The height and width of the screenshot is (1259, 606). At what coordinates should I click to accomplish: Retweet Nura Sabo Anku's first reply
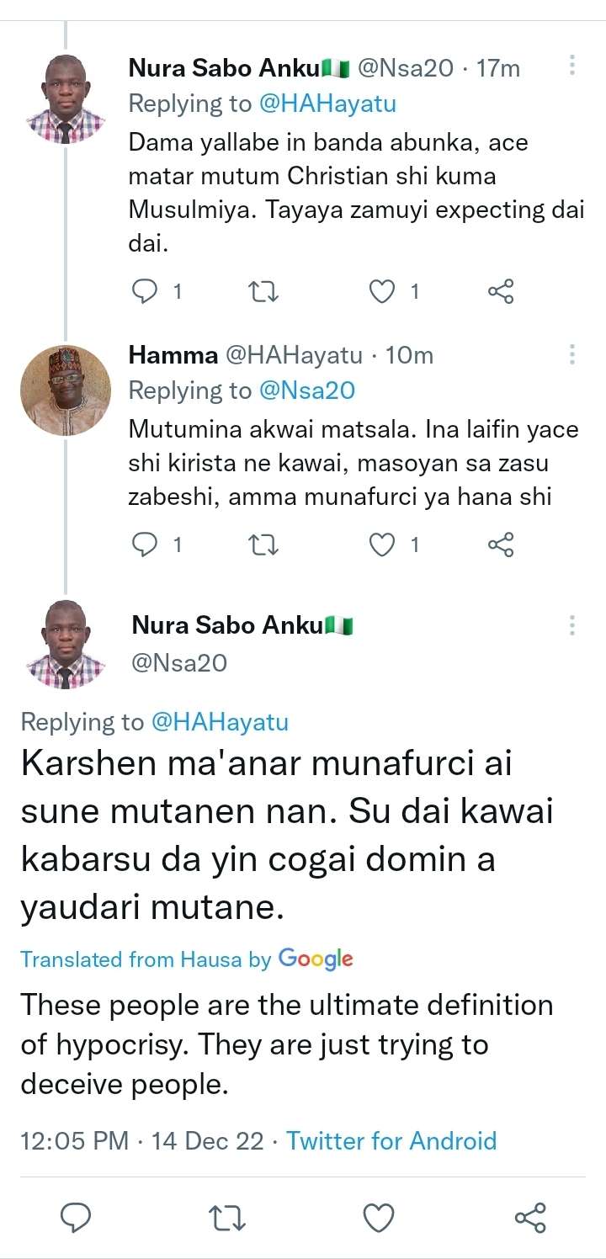tap(266, 291)
